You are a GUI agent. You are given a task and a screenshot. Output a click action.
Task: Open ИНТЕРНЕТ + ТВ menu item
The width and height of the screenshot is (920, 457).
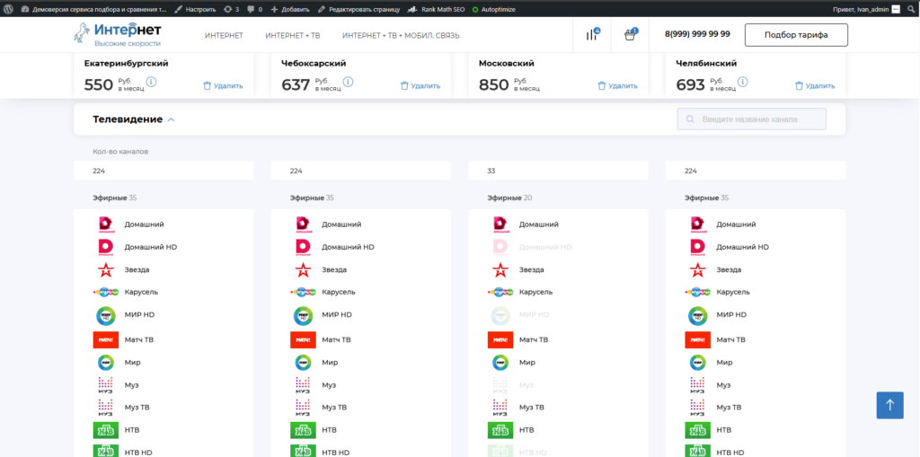tap(293, 36)
